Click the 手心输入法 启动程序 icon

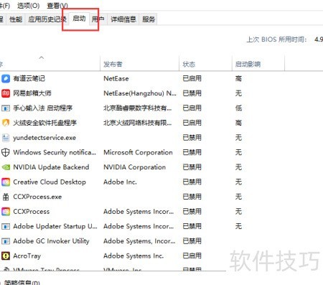pyautogui.click(x=6, y=108)
